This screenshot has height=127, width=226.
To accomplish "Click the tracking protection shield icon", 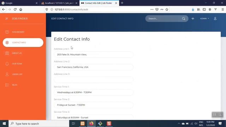I will [x=47, y=10].
